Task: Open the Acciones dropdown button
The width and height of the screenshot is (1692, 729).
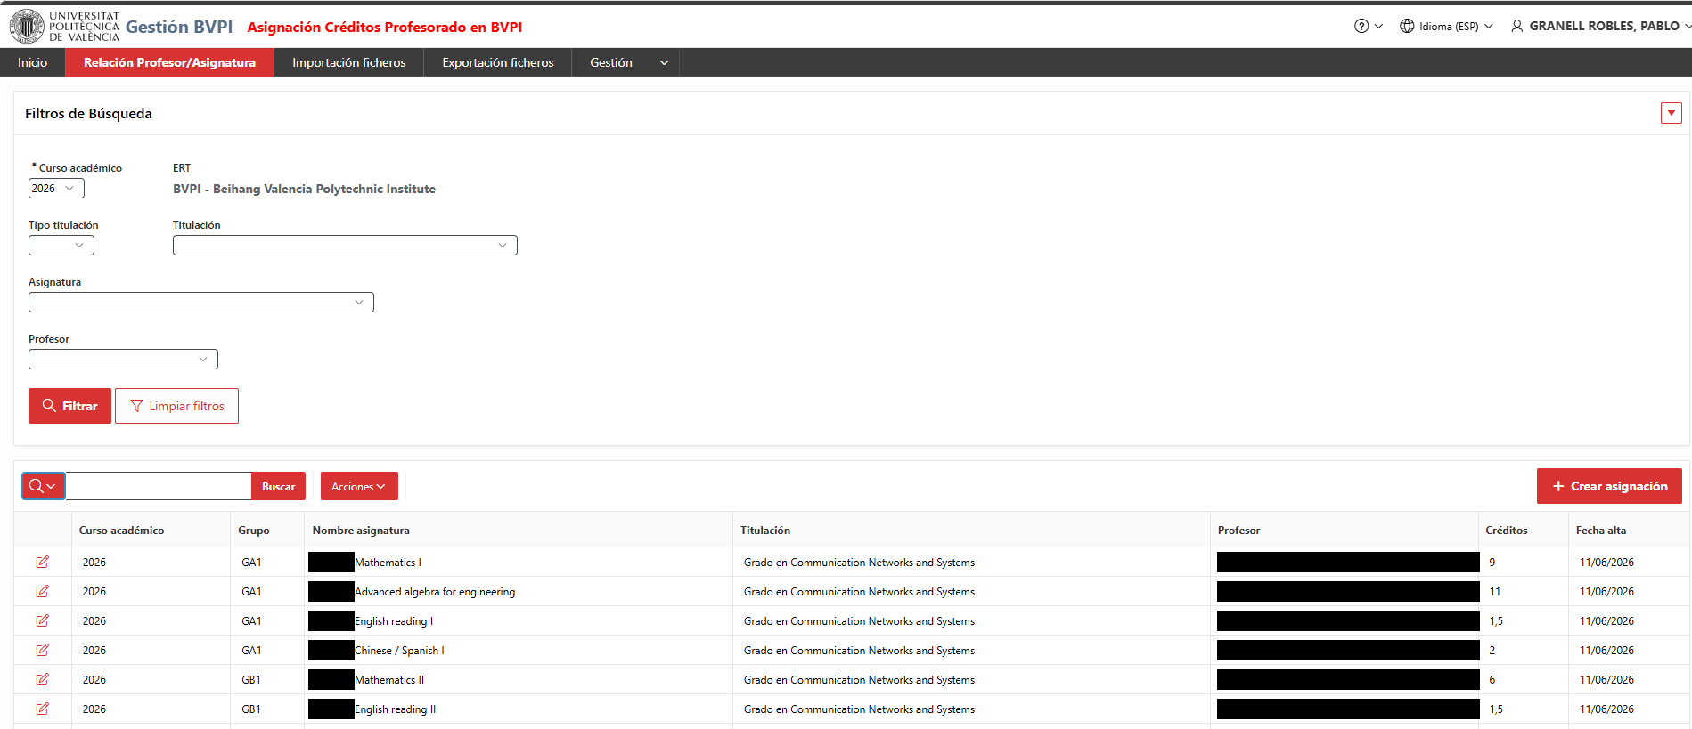Action: point(359,486)
